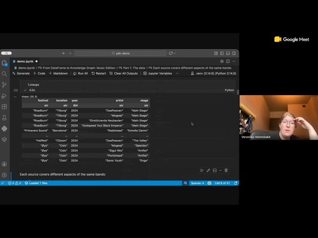Click 'Cell 6 of 41' status item
The height and width of the screenshot is (238, 318).
[x=222, y=183]
